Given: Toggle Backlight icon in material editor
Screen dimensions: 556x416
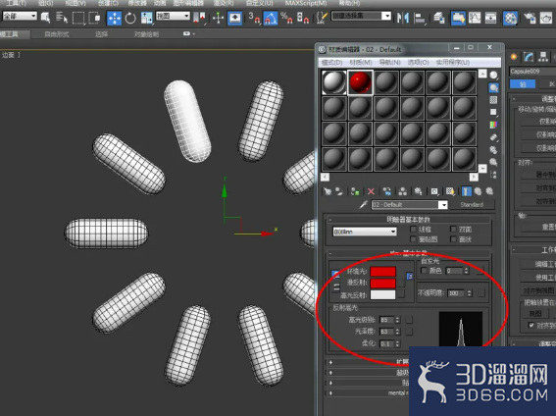Looking at the screenshot, I should pos(493,87).
